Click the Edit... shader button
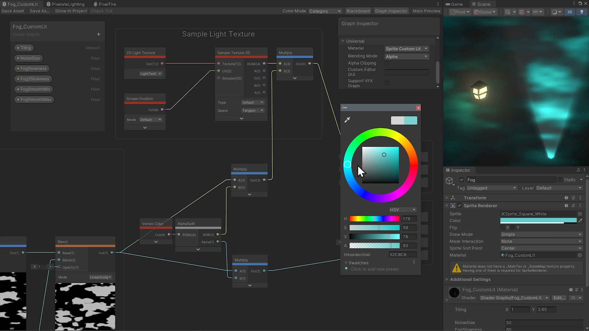 click(x=559, y=298)
